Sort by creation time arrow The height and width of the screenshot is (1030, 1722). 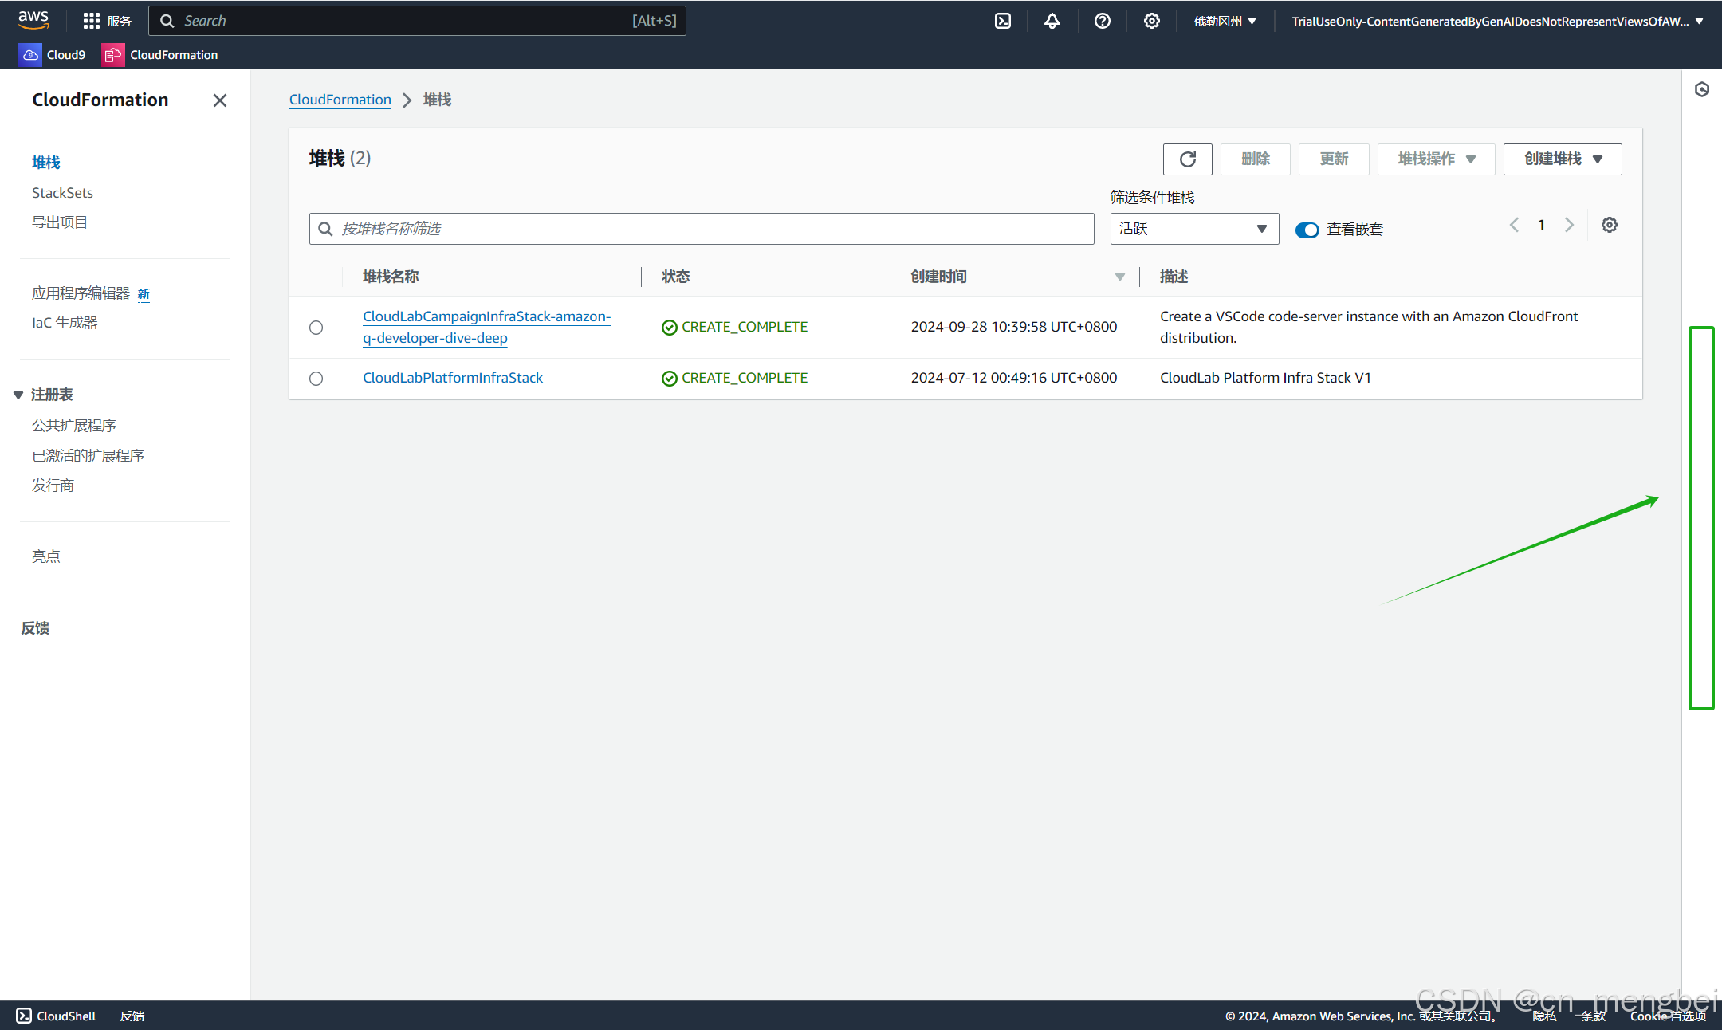1120,277
